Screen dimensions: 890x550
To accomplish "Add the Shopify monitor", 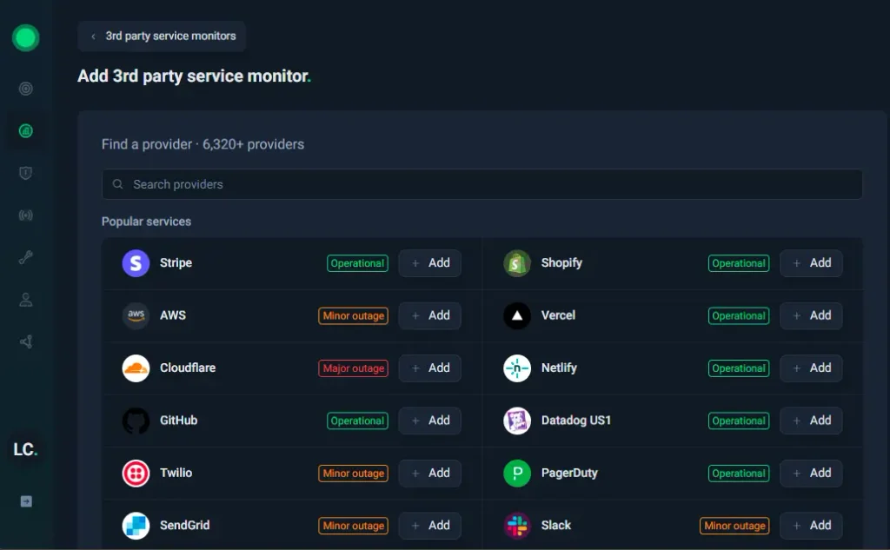I will (811, 263).
